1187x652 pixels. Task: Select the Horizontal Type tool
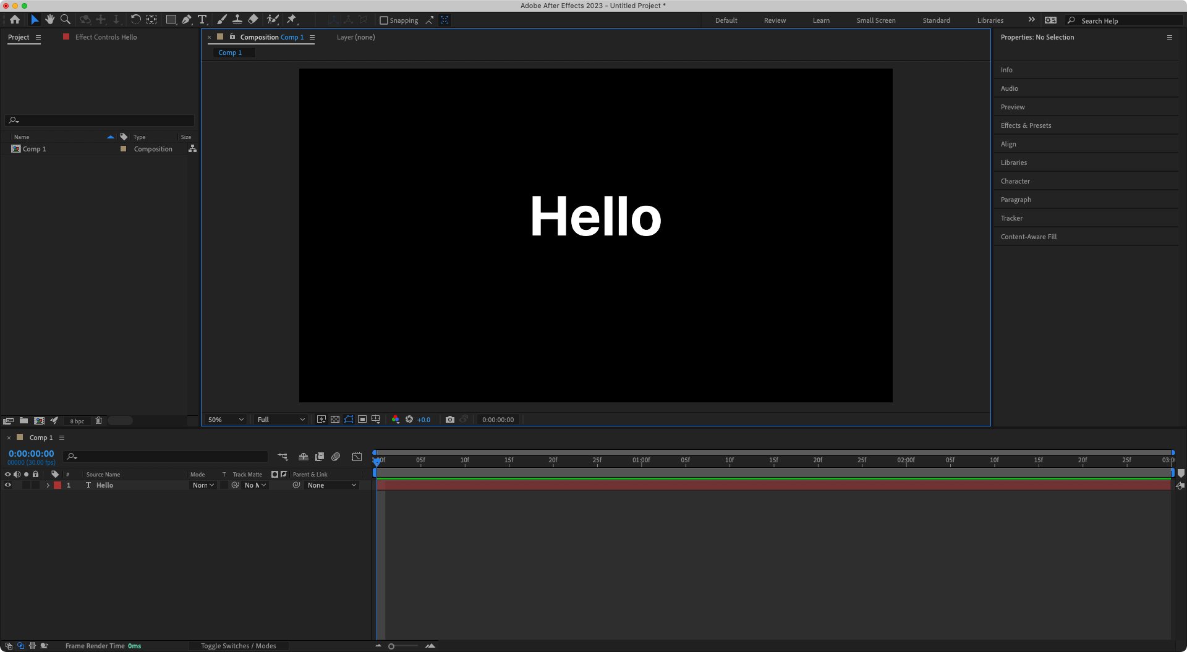(202, 20)
